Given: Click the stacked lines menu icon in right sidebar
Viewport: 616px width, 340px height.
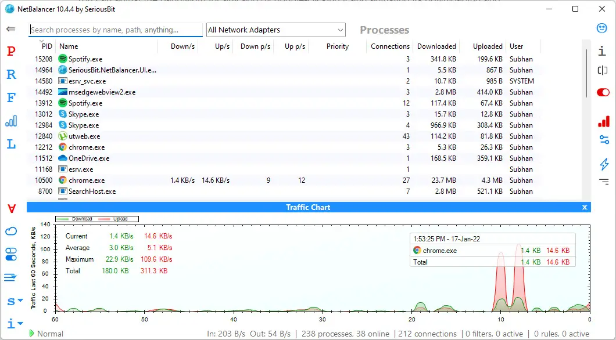Looking at the screenshot, I should (604, 182).
